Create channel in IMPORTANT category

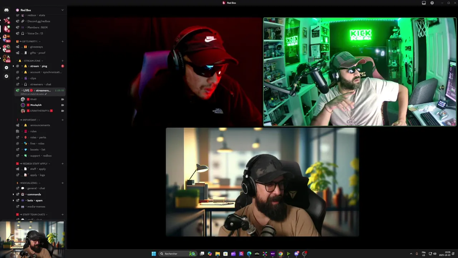(63, 120)
